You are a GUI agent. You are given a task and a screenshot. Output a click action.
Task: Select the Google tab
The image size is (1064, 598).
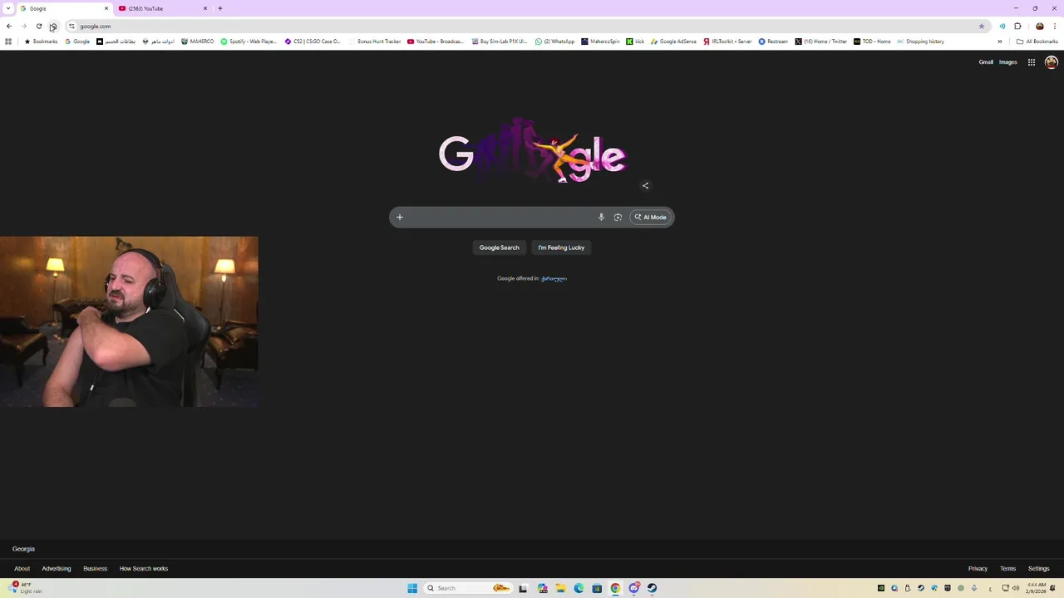click(x=63, y=8)
